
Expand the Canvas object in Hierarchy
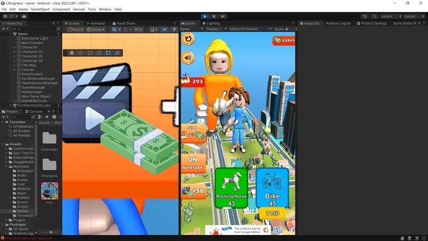[x=15, y=70]
